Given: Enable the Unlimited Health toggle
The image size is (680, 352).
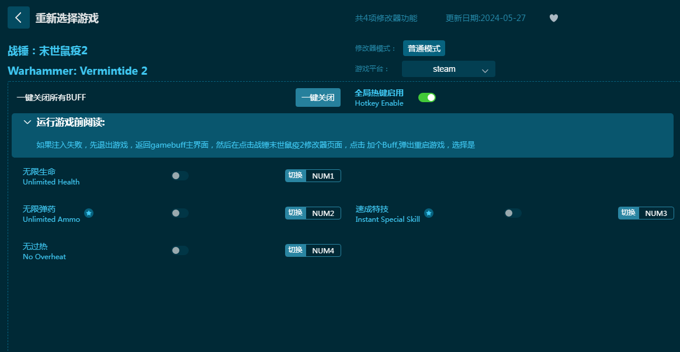Looking at the screenshot, I should pyautogui.click(x=180, y=176).
